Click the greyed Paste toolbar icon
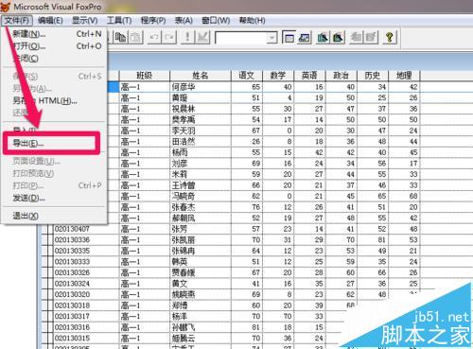473x349 pixels. coord(135,38)
